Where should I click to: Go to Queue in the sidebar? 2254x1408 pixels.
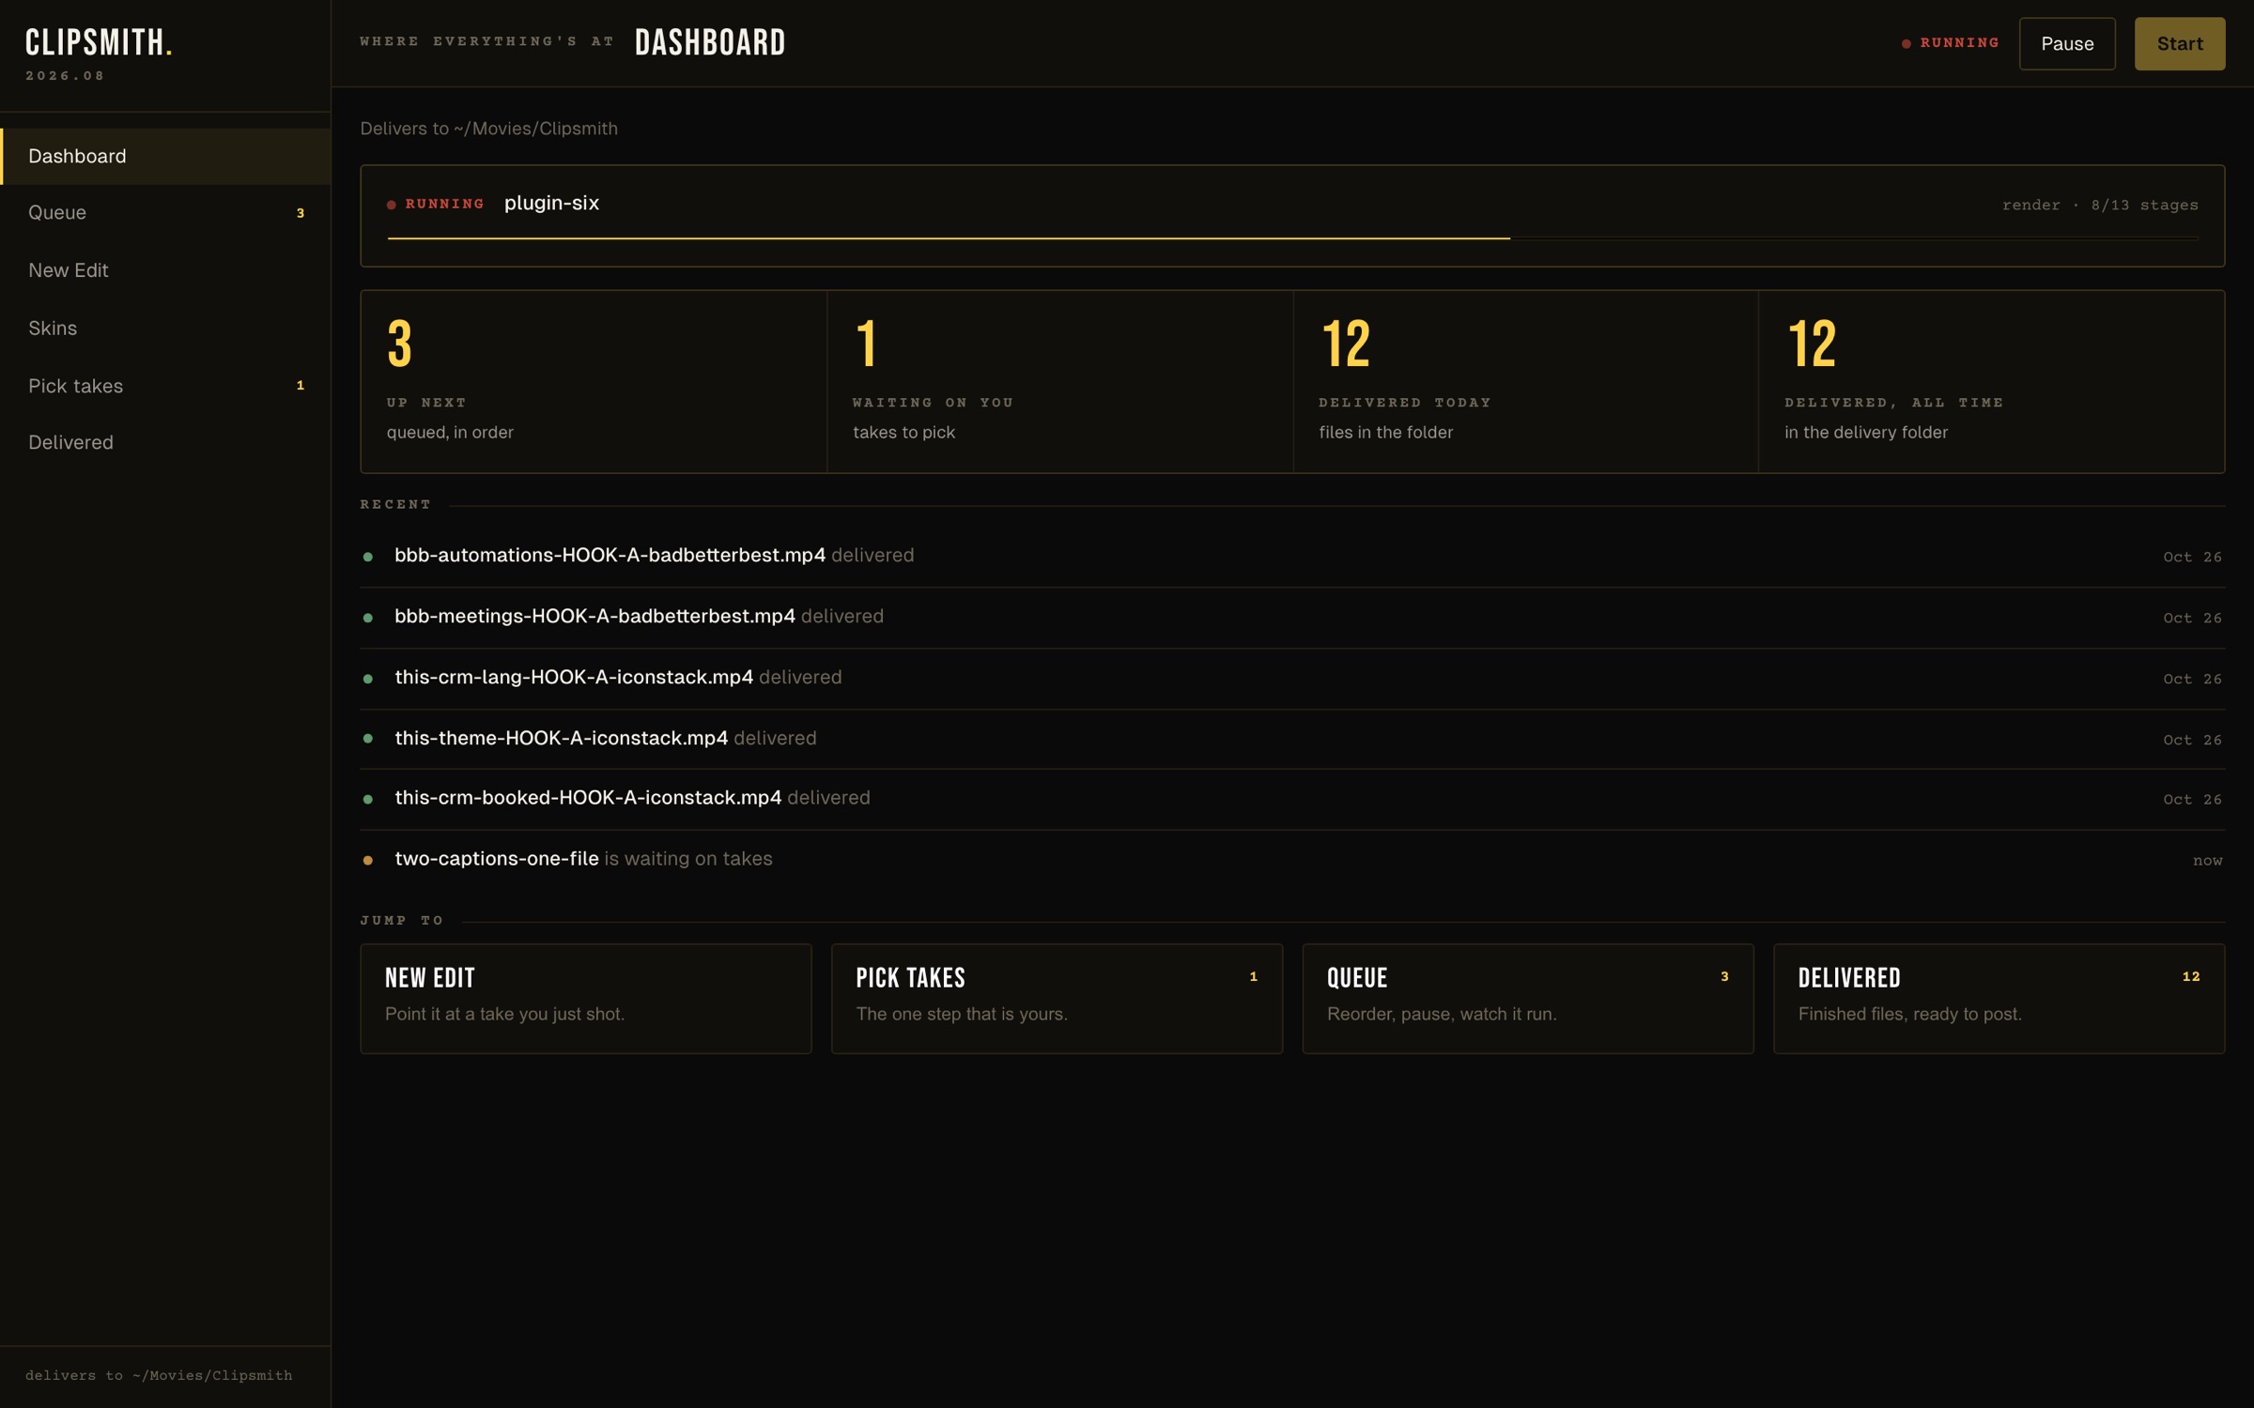pos(165,213)
